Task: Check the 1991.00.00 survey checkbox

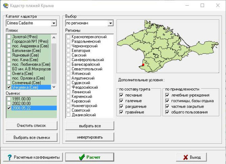Action: pyautogui.click(x=9, y=99)
